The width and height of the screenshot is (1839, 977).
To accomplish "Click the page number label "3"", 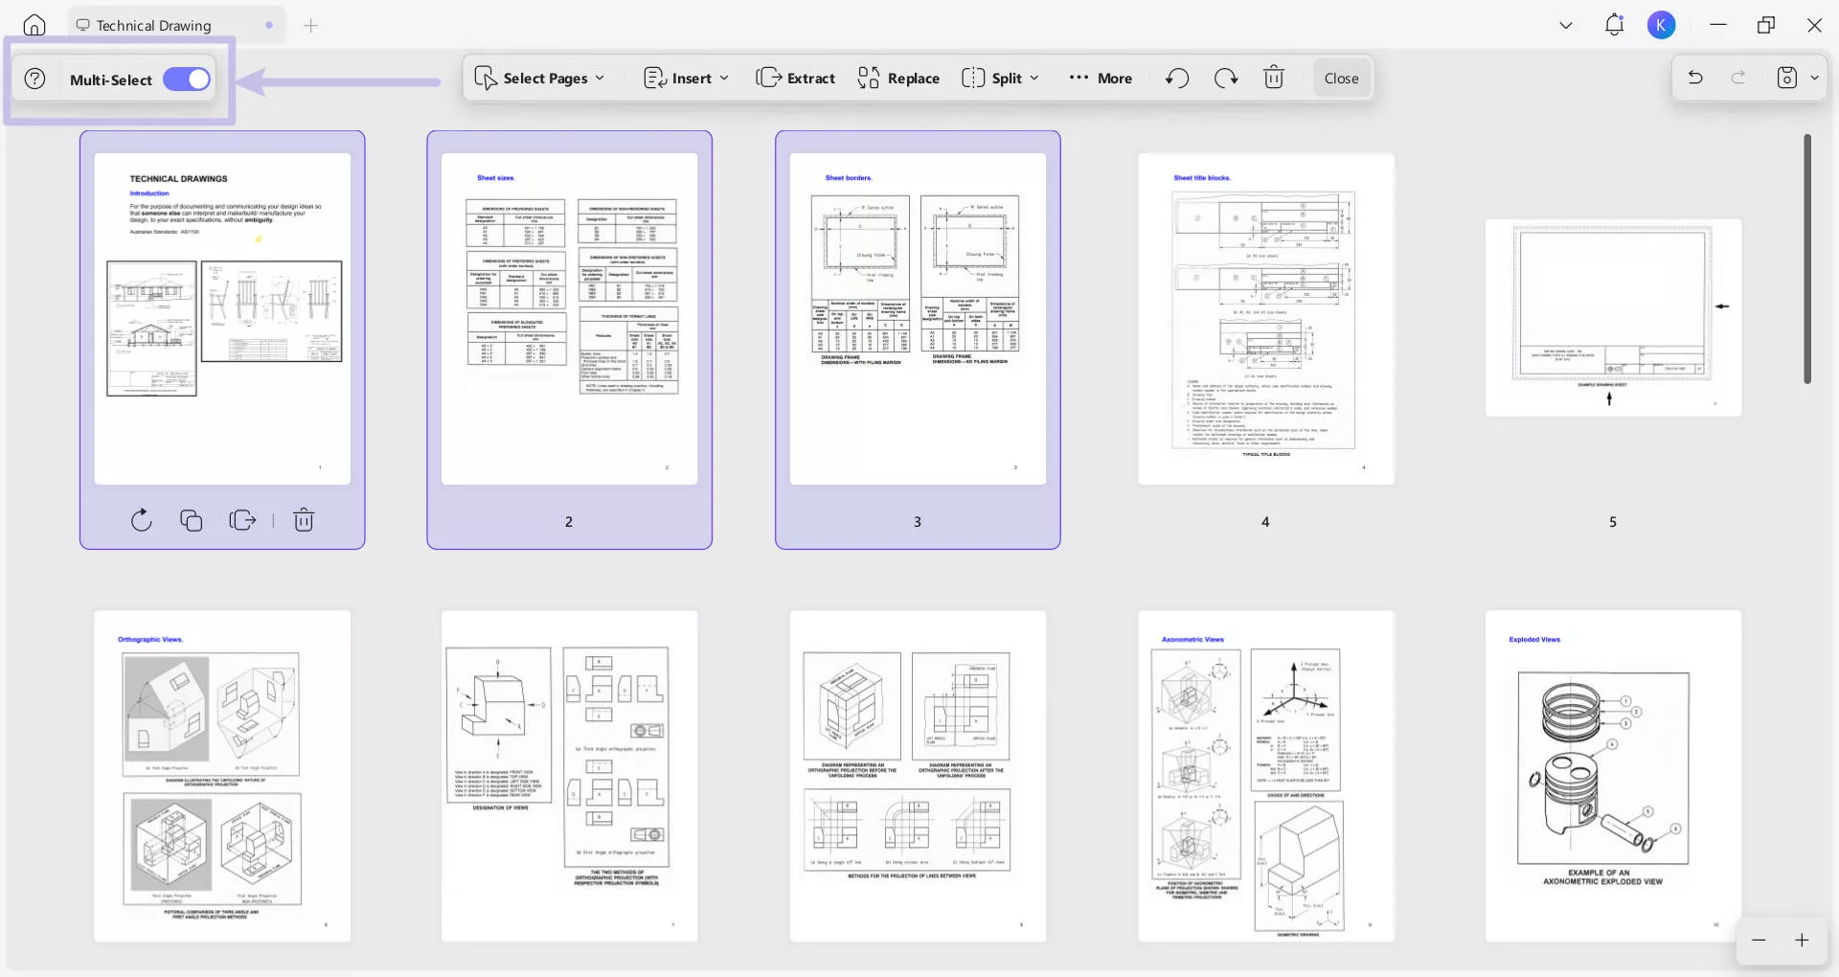I will coord(918,522).
